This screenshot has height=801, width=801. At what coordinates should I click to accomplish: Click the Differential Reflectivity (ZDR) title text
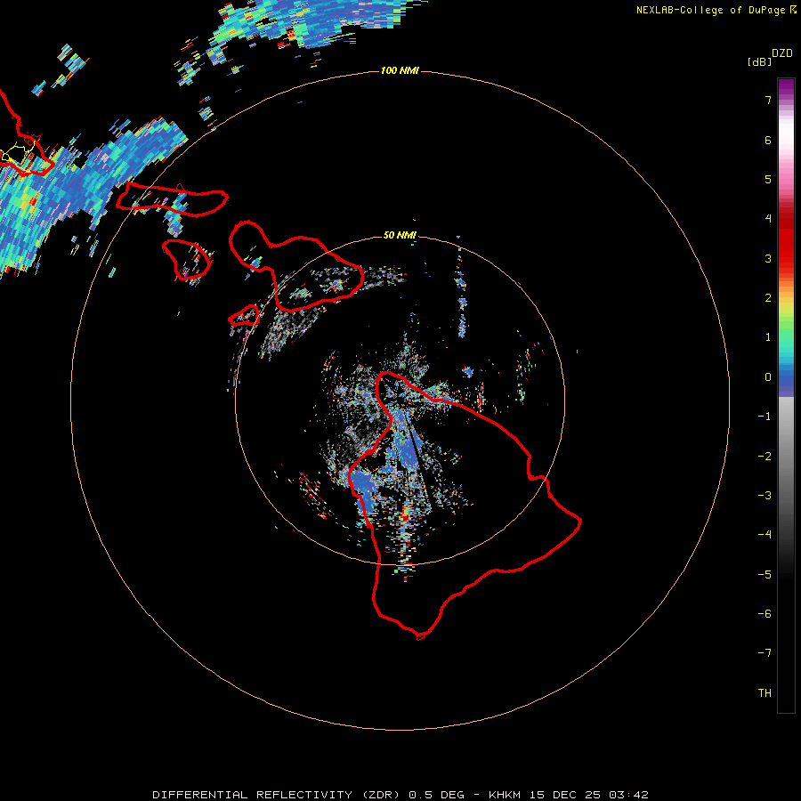[278, 795]
